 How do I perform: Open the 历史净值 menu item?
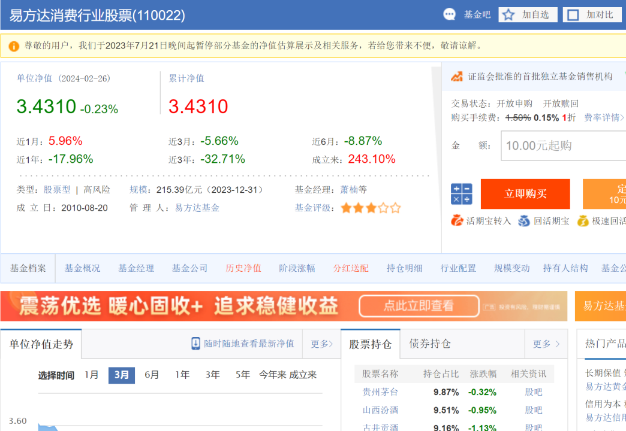click(243, 268)
